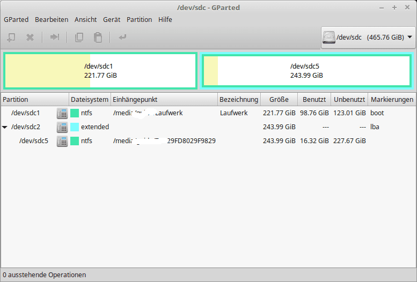The width and height of the screenshot is (417, 282).
Task: Click the green ntfs color swatch for /dev/sdc5
Action: pyautogui.click(x=75, y=141)
